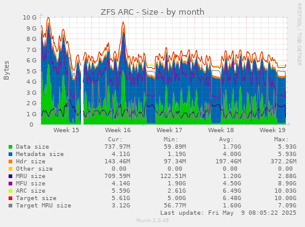Click the gray Target MRU size swatch
The width and height of the screenshot is (305, 227).
pos(10,206)
